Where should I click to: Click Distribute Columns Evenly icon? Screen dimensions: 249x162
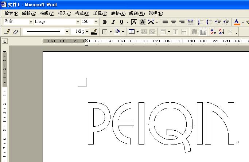pos(184,32)
